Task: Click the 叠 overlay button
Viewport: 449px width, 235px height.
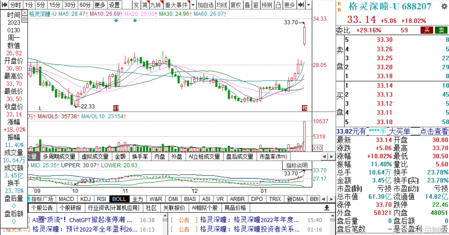Action: [x=247, y=5]
